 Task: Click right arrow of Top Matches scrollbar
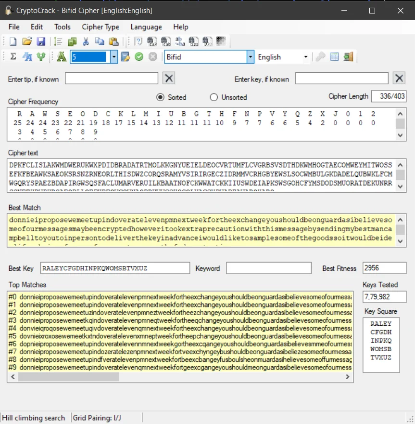click(348, 377)
